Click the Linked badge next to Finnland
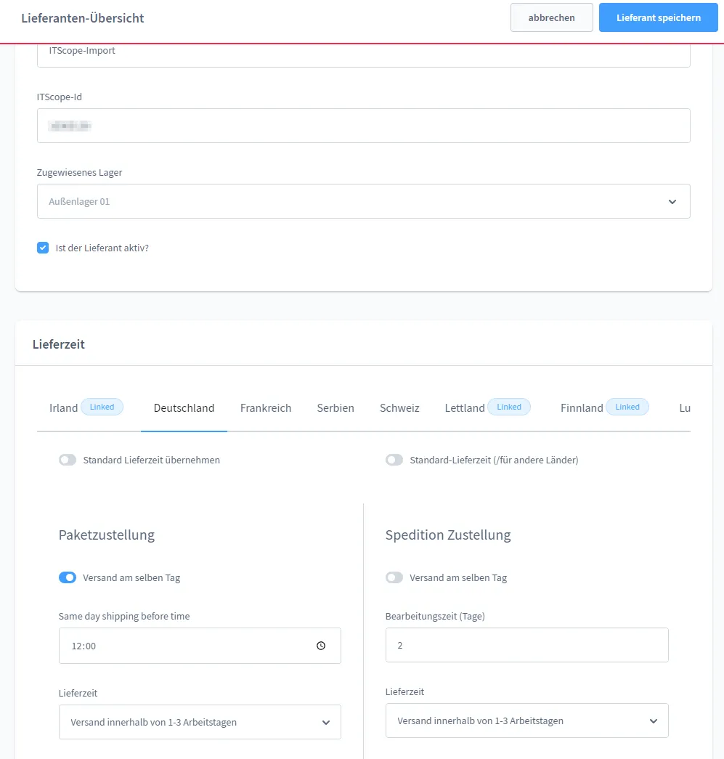Screen dimensions: 724x759 (627, 407)
